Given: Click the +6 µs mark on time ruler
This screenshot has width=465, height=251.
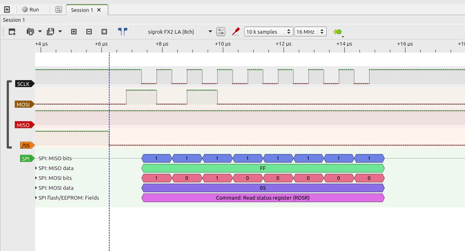Looking at the screenshot, I should 101,44.
